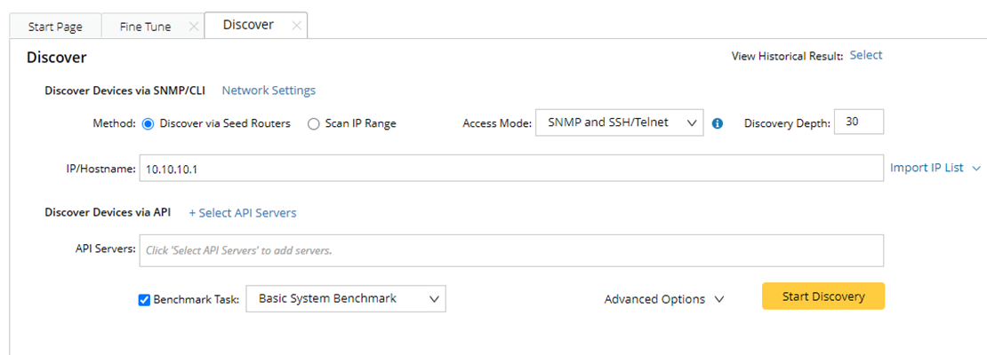Click the API Servers text box
The height and width of the screenshot is (355, 987).
tap(510, 250)
